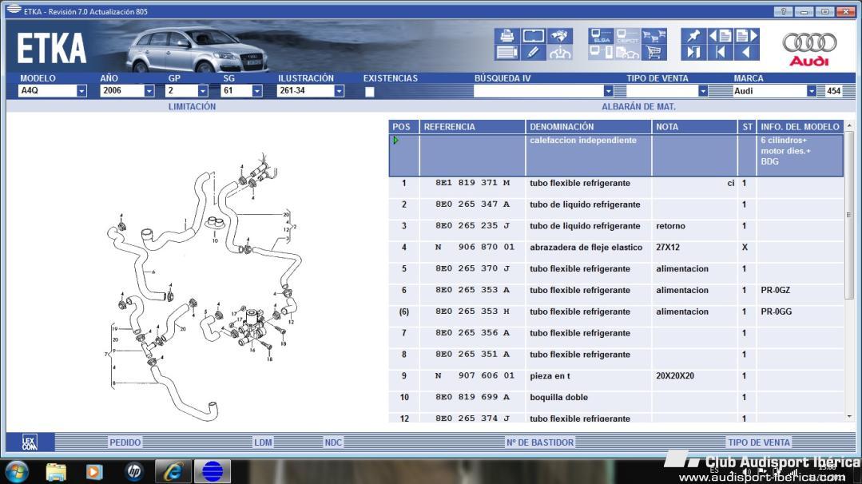
Task: Click the pushpin icon
Action: (x=693, y=36)
